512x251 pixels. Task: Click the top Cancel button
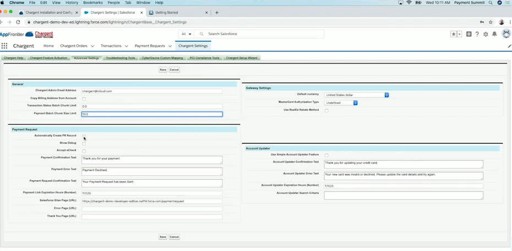174,70
